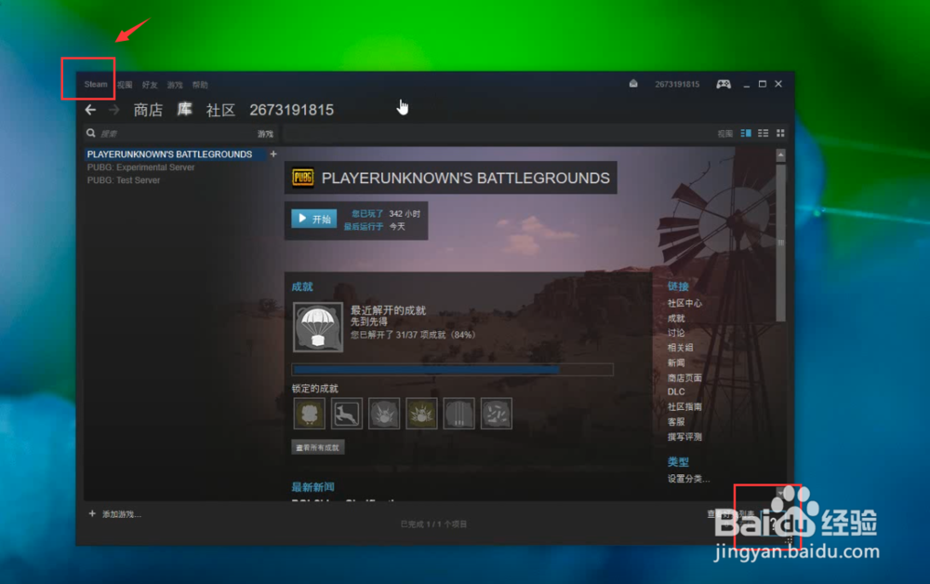Click the PUBG game logo icon
The width and height of the screenshot is (930, 584).
tap(302, 178)
